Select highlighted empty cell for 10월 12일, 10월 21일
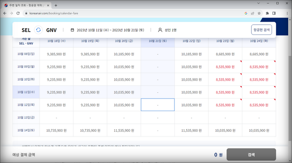 click(x=158, y=105)
